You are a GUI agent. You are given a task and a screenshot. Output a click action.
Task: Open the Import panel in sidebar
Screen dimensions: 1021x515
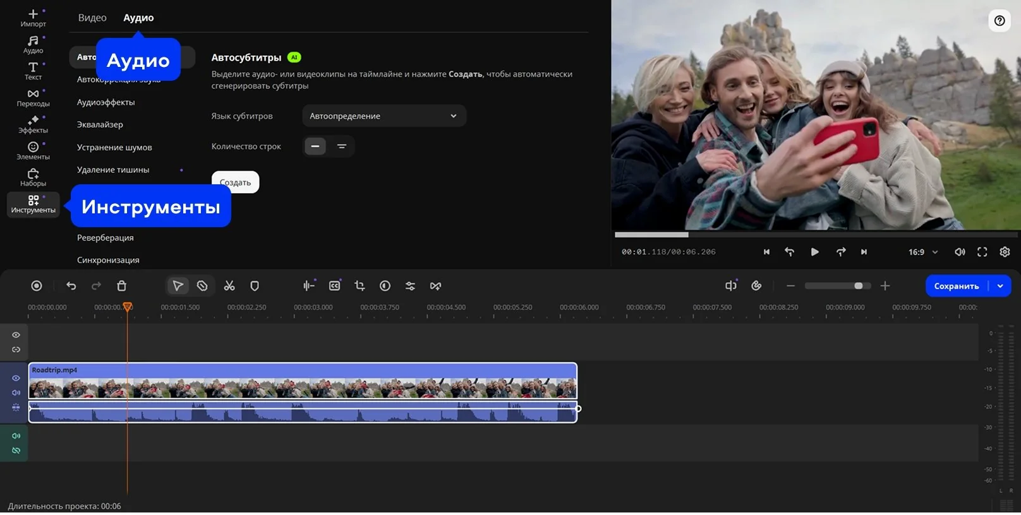coord(33,18)
